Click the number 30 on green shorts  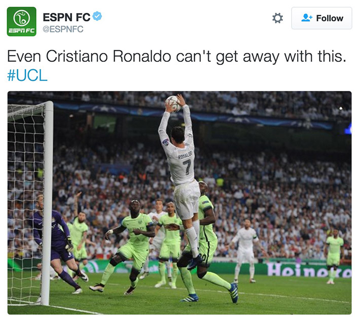click(203, 257)
